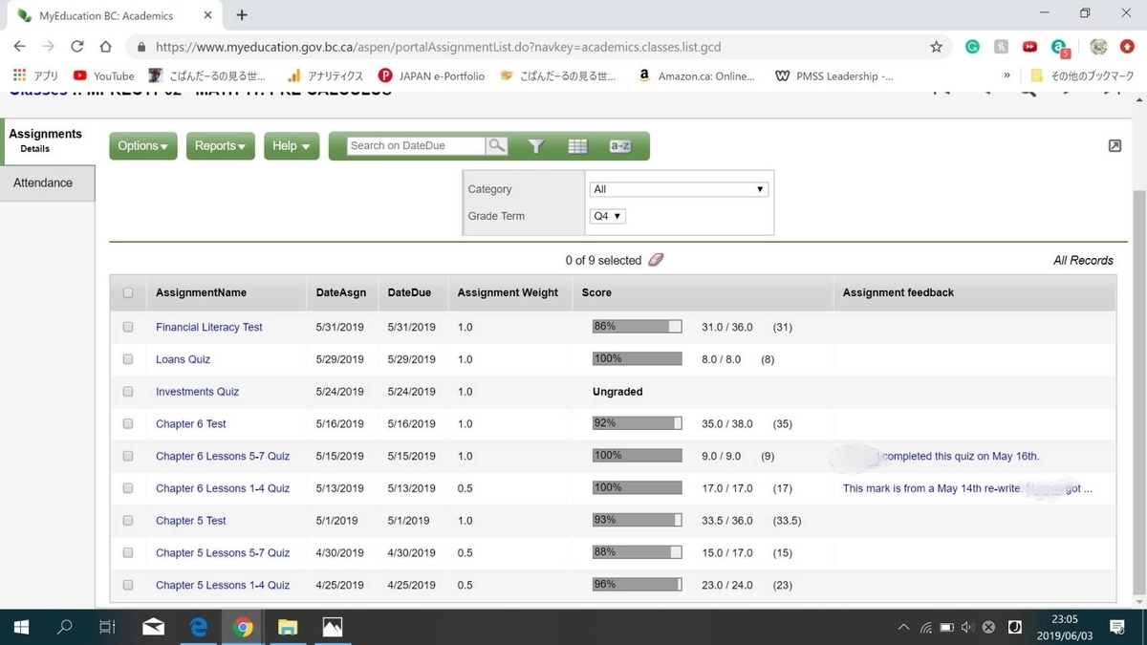Open the notification action center

pyautogui.click(x=1116, y=627)
